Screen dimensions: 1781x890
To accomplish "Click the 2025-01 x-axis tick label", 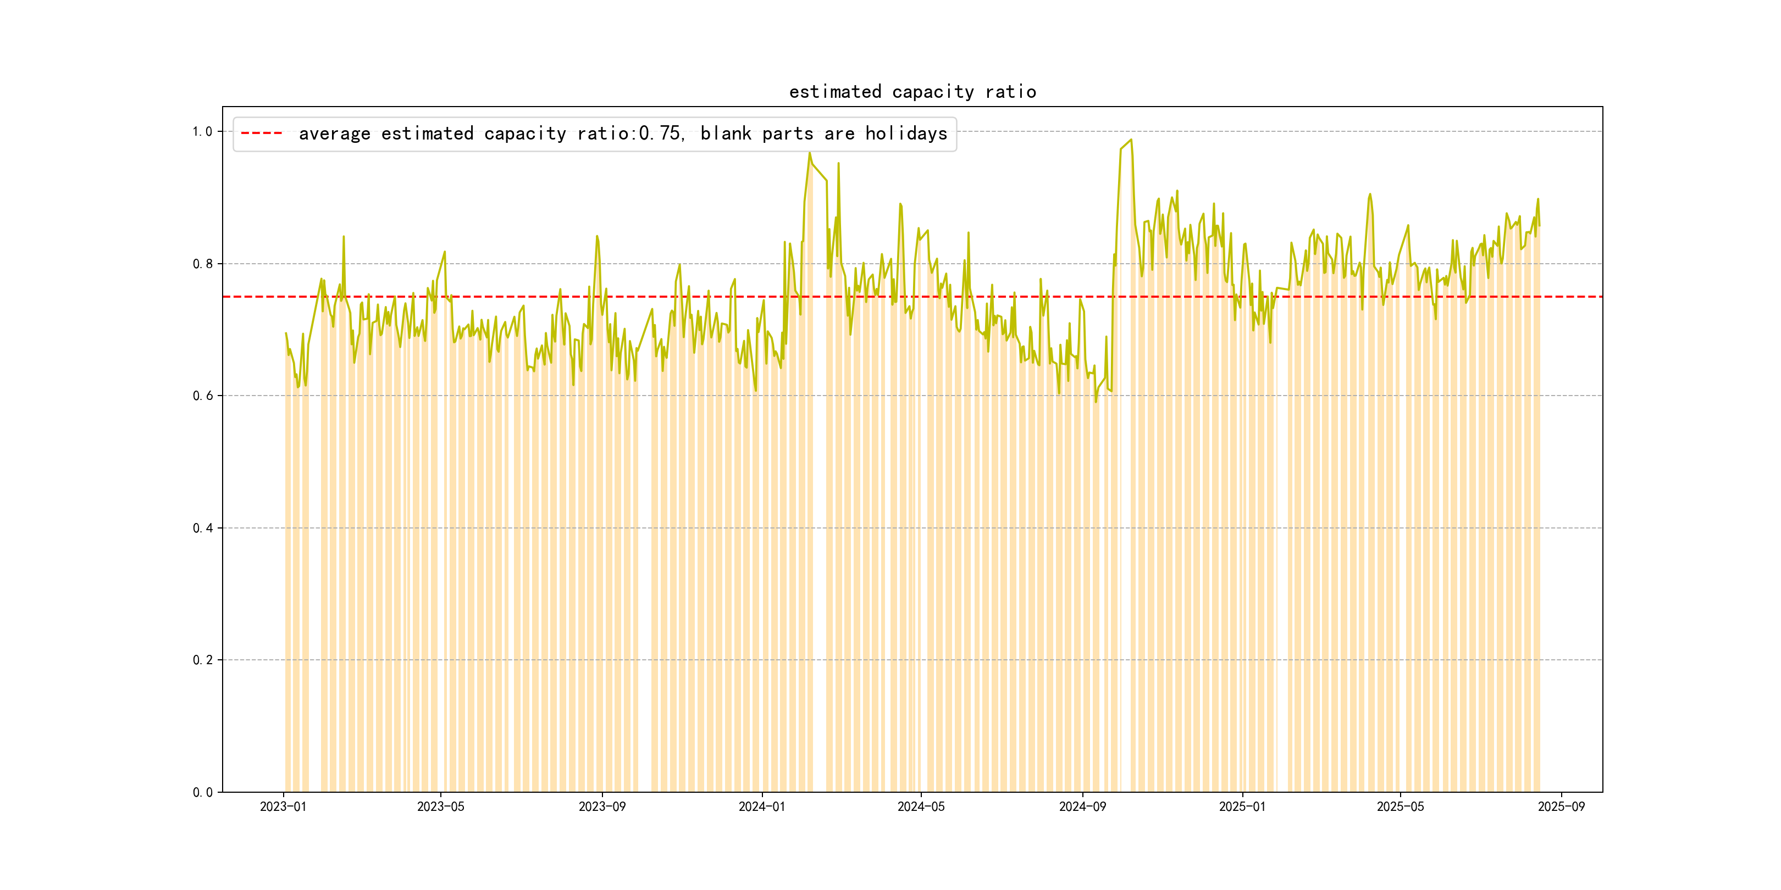I will coord(1242,806).
